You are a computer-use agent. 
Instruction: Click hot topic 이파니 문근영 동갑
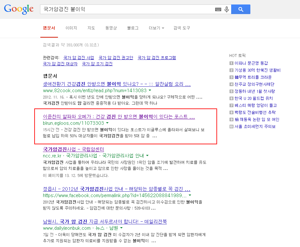251,63
